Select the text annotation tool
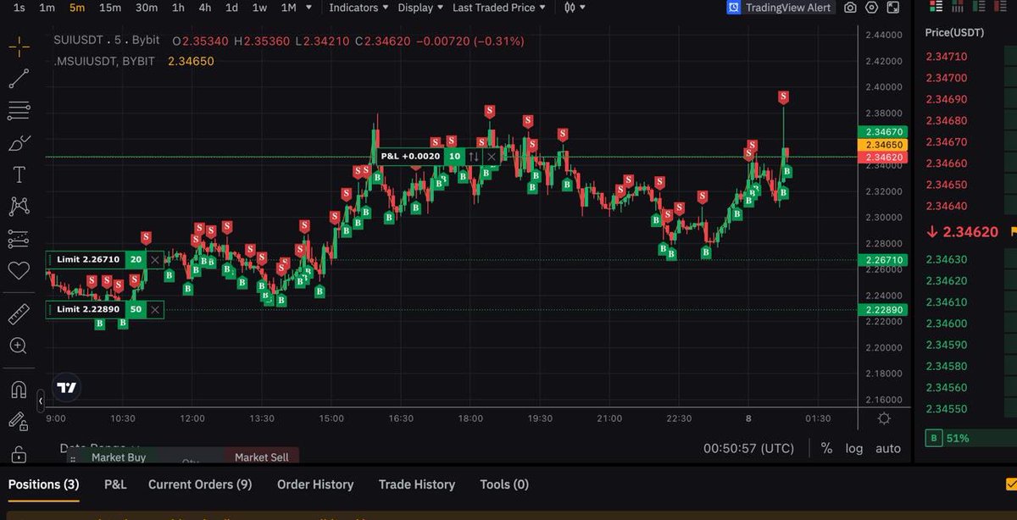This screenshot has height=520, width=1017. 17,174
